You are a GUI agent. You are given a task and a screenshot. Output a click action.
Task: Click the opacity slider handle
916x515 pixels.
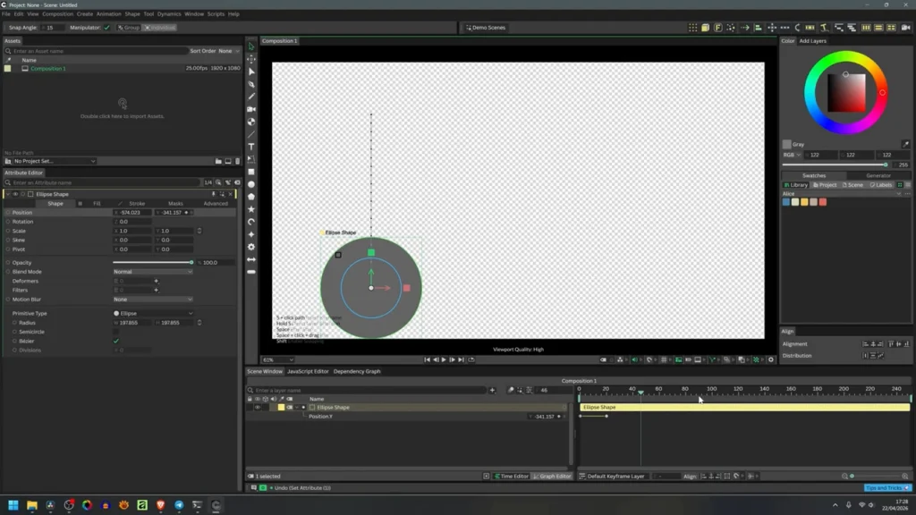tap(191, 262)
